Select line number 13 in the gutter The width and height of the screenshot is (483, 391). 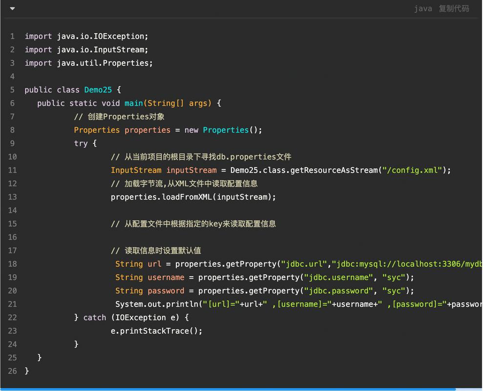[12, 196]
